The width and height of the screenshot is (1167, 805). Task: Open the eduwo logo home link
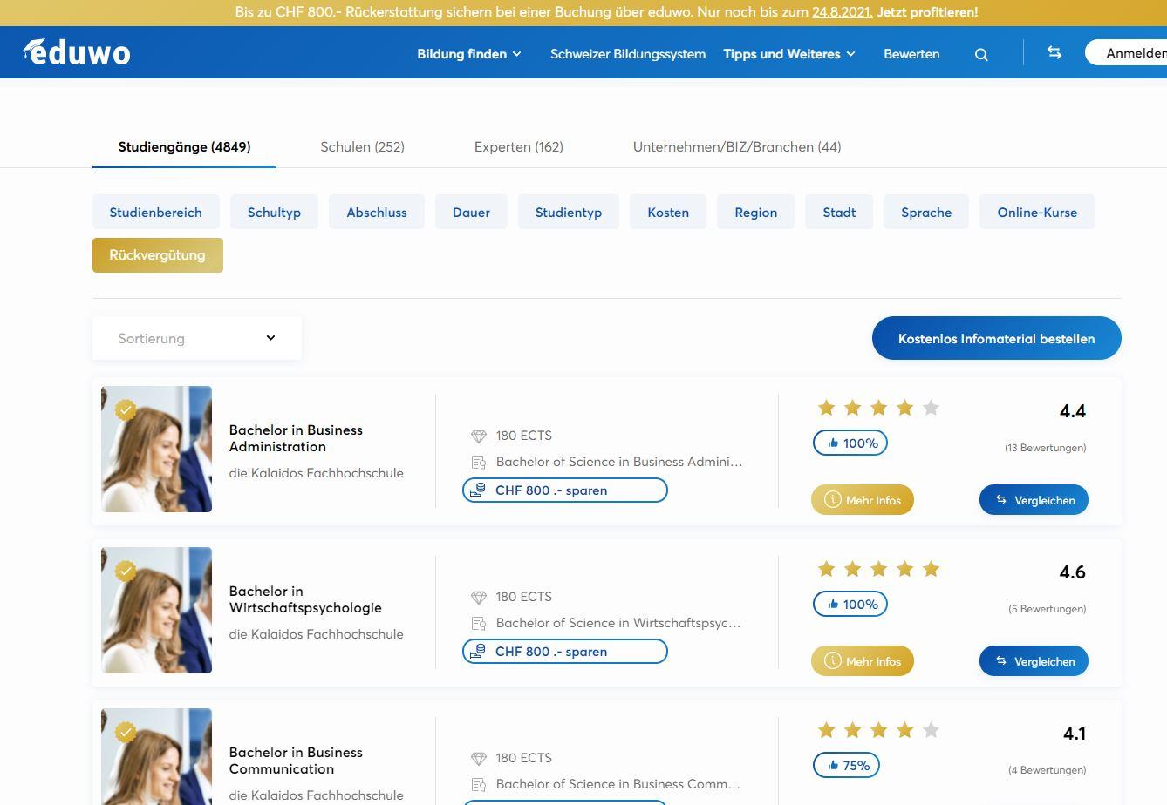pyautogui.click(x=77, y=52)
